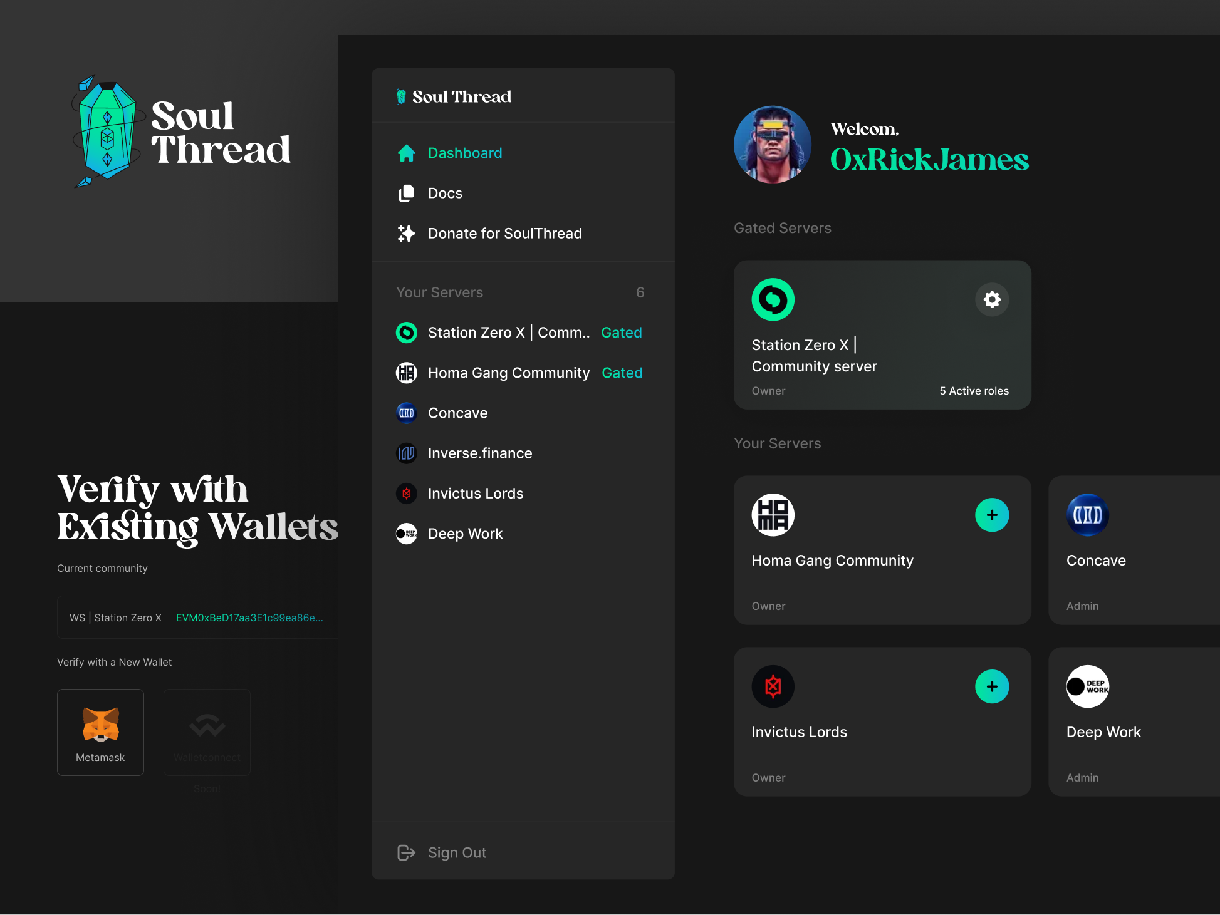Click Concave card title text
The height and width of the screenshot is (915, 1220).
(x=1096, y=560)
